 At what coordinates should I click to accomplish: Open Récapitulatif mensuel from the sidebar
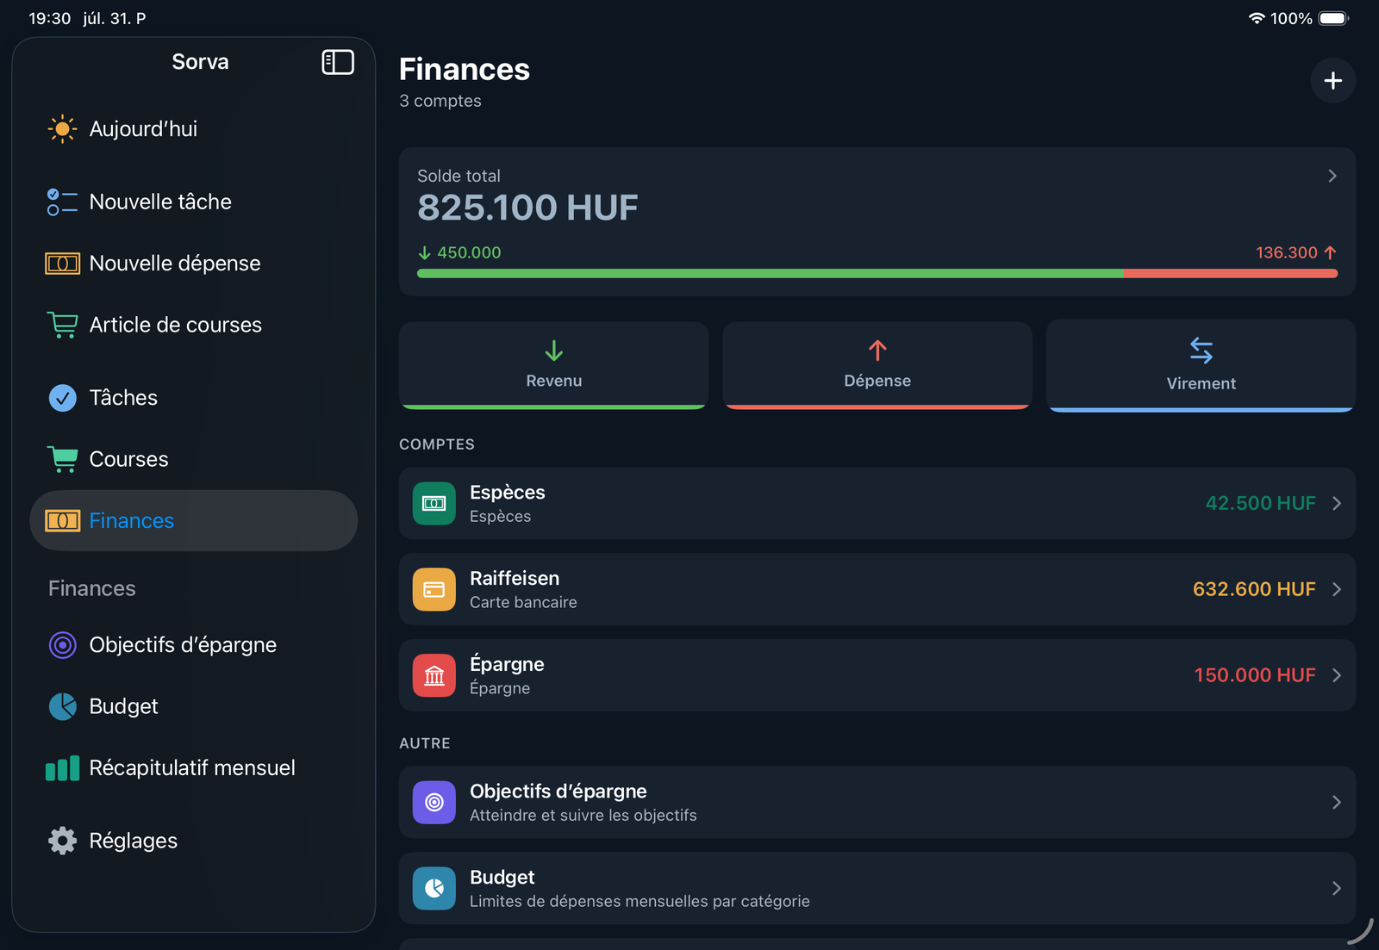coord(193,768)
